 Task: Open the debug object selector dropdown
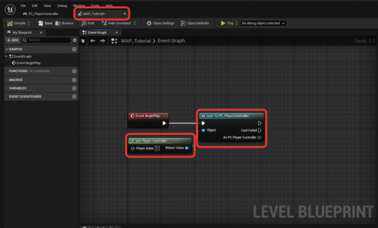coord(263,23)
